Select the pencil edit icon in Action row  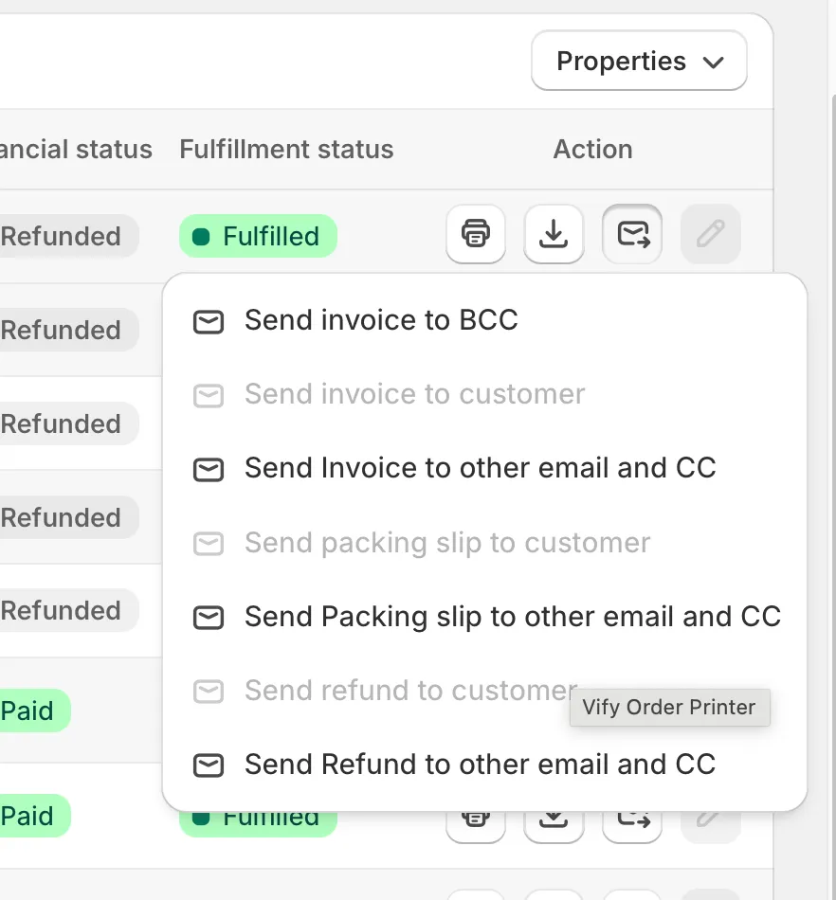tap(710, 234)
